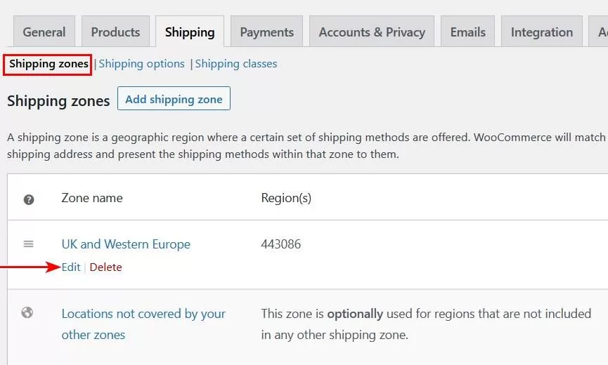Switch to the Emails tab
This screenshot has width=608, height=365.
468,32
